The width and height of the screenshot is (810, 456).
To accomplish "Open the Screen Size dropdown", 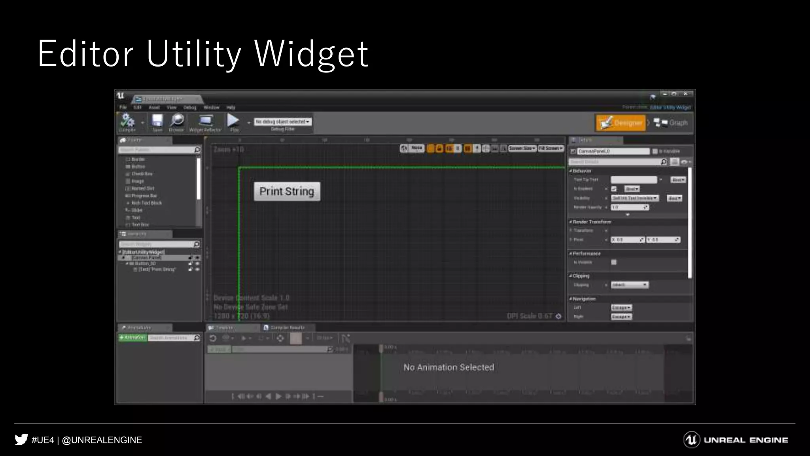I will point(522,148).
